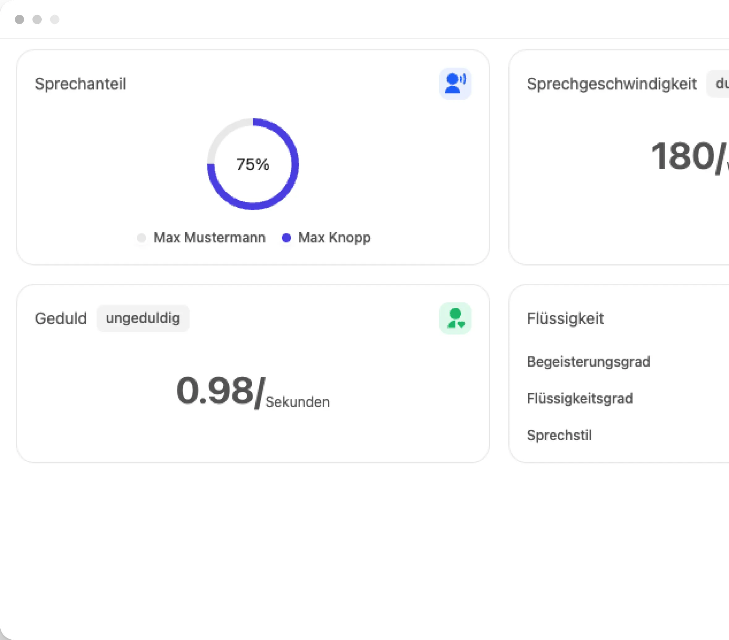Select the Geduld card title

tap(61, 318)
